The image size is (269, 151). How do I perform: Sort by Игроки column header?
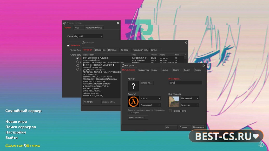coord(154,55)
